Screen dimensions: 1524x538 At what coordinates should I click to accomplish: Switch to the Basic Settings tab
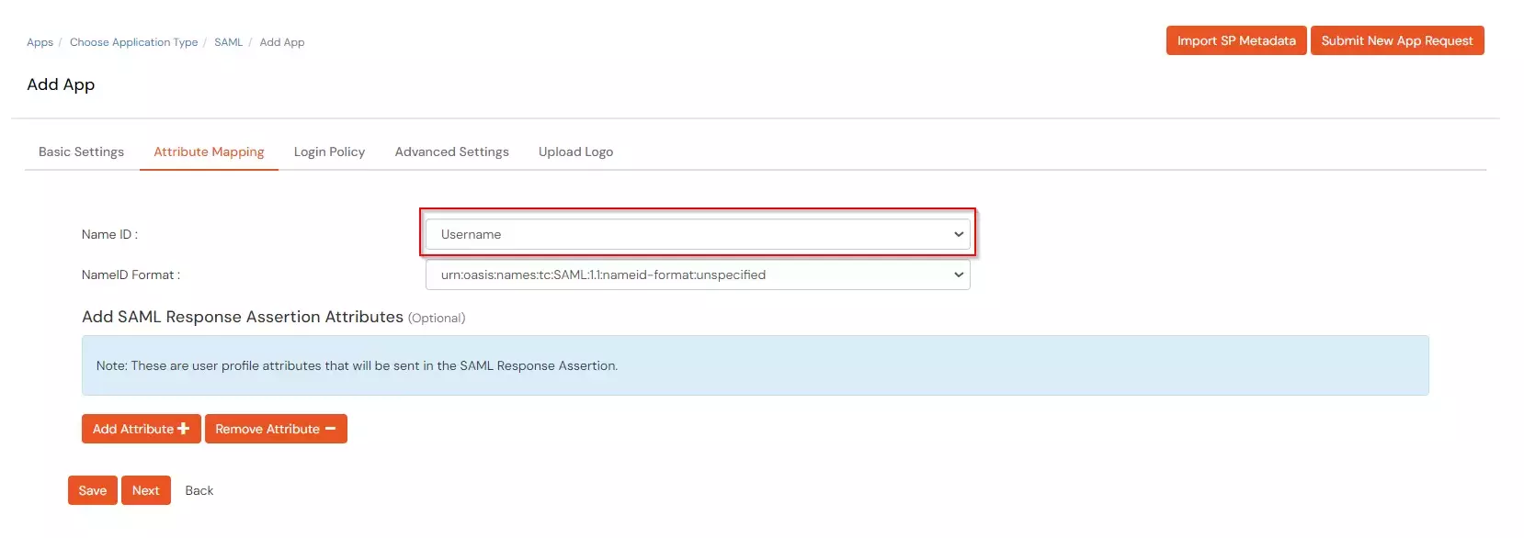tap(81, 151)
